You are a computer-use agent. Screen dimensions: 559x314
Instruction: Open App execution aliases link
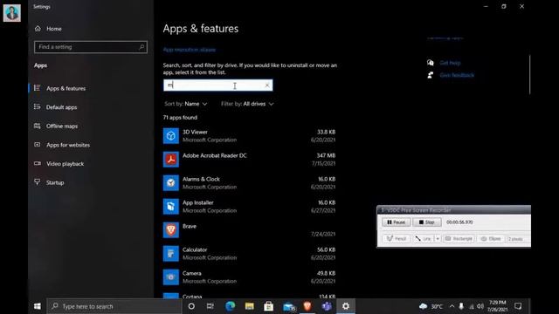[x=190, y=50]
